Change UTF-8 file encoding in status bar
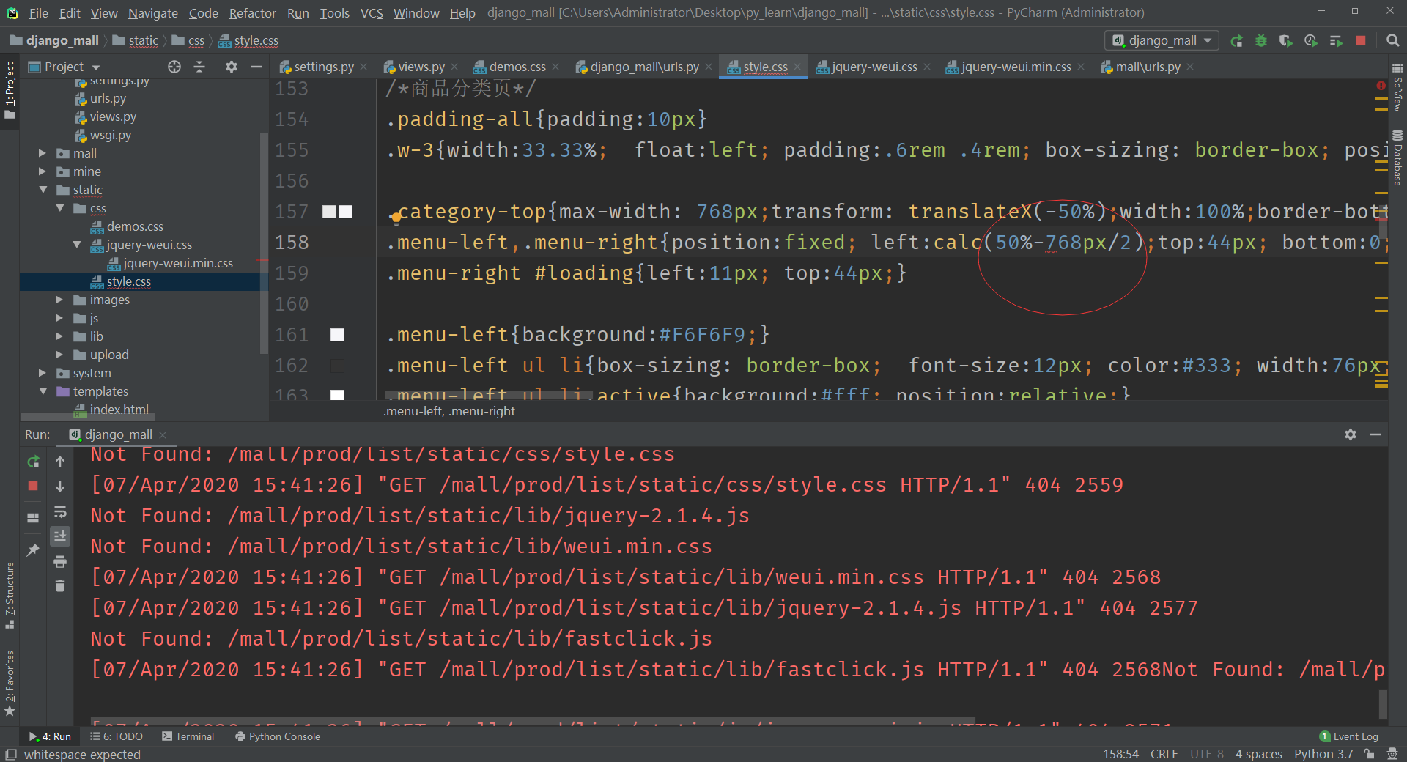The image size is (1407, 762). pyautogui.click(x=1206, y=754)
